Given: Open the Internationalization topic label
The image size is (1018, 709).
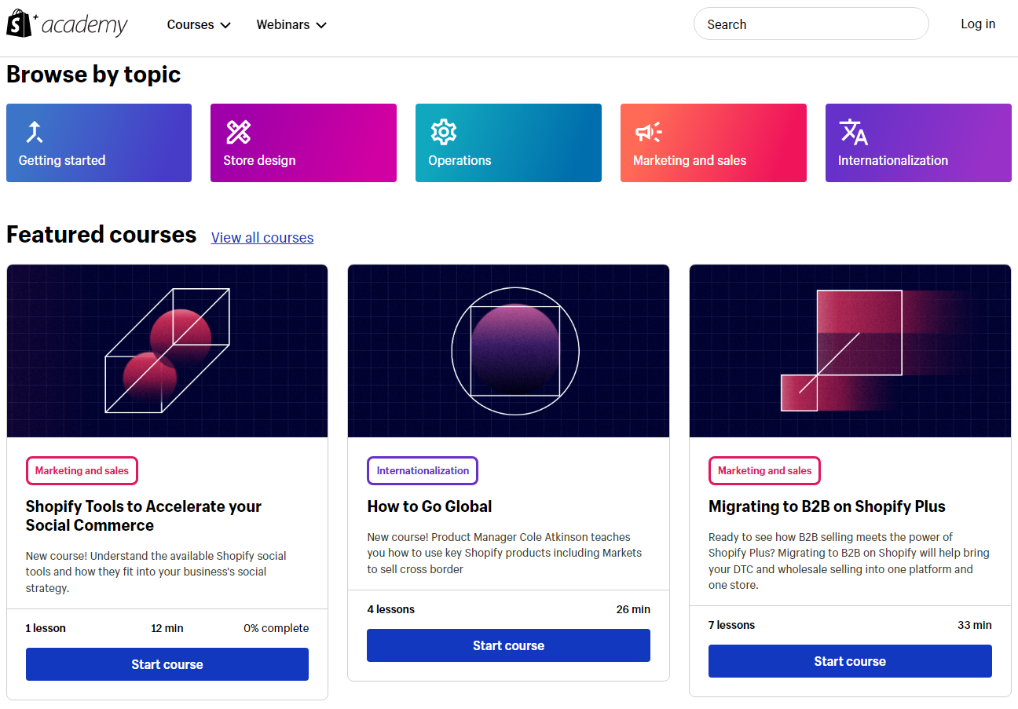Looking at the screenshot, I should click(x=893, y=160).
